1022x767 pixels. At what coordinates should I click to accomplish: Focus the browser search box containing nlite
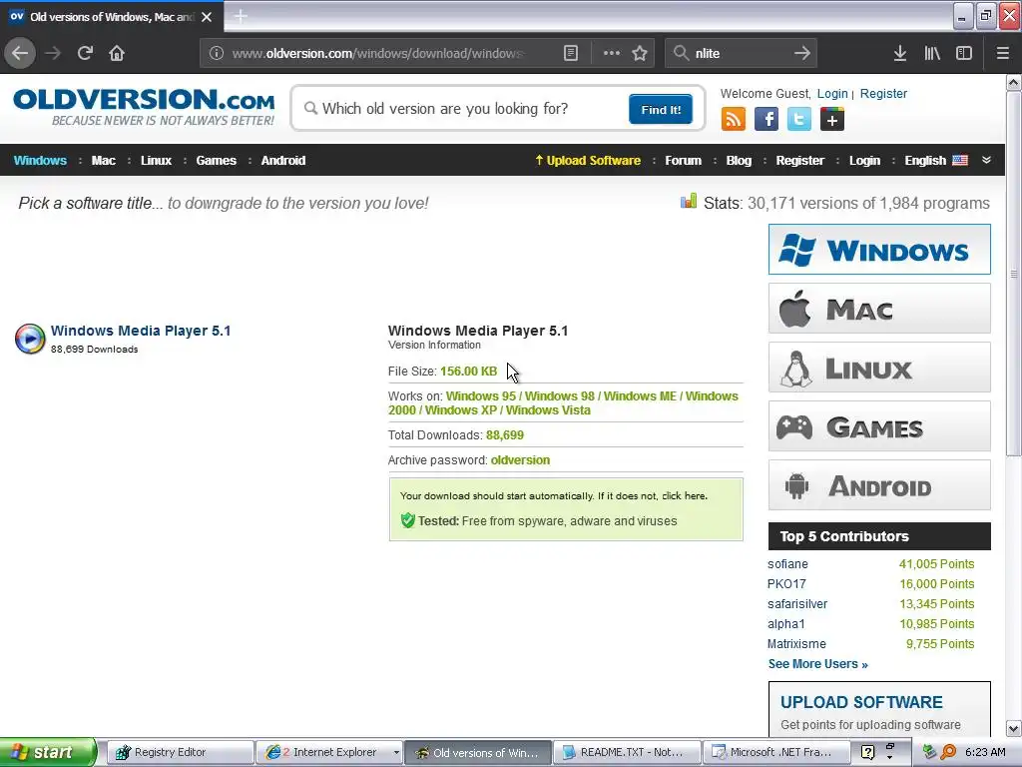[741, 54]
